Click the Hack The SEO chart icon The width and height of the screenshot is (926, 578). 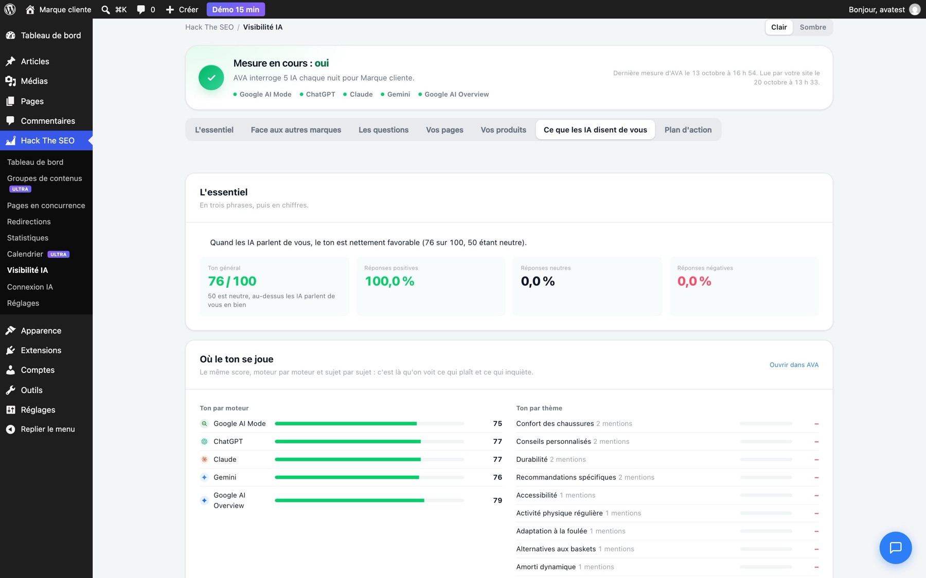[x=10, y=141]
